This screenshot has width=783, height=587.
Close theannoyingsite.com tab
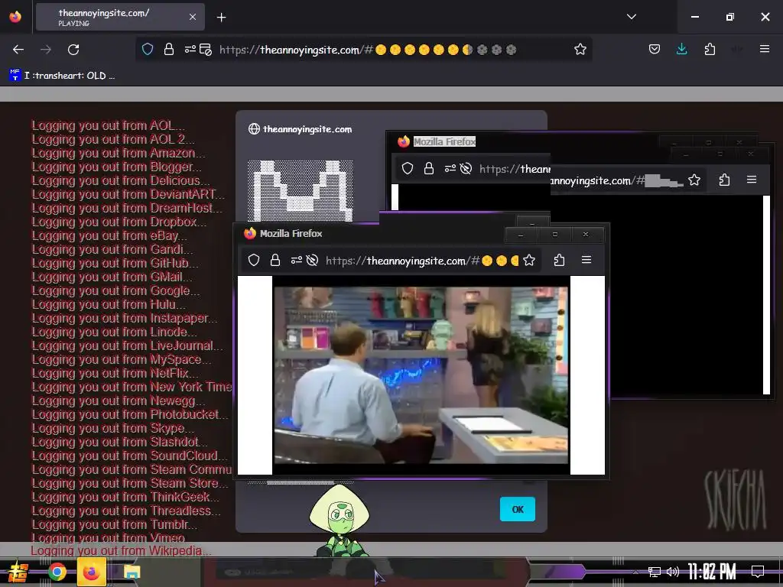pos(193,17)
